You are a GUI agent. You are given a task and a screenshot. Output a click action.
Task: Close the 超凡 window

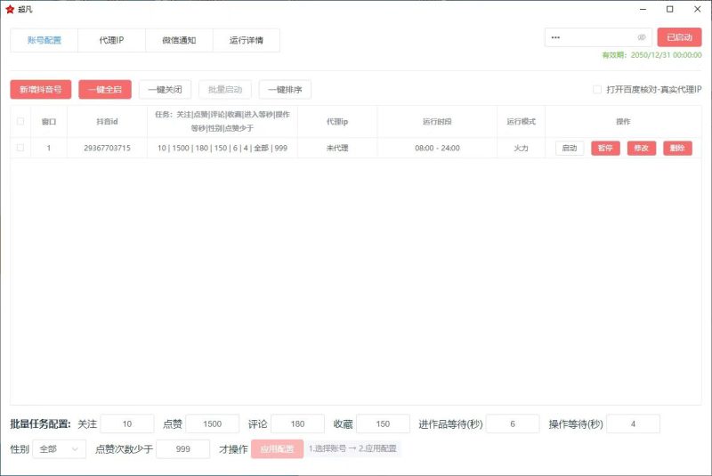(698, 9)
